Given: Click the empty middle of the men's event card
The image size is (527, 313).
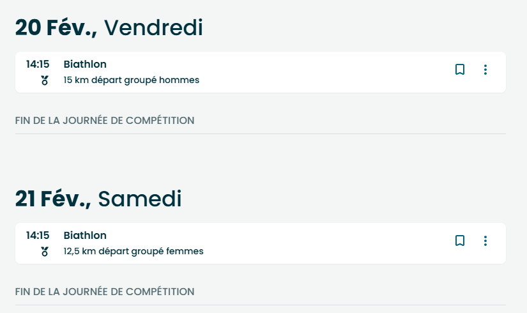Looking at the screenshot, I should 319,72.
